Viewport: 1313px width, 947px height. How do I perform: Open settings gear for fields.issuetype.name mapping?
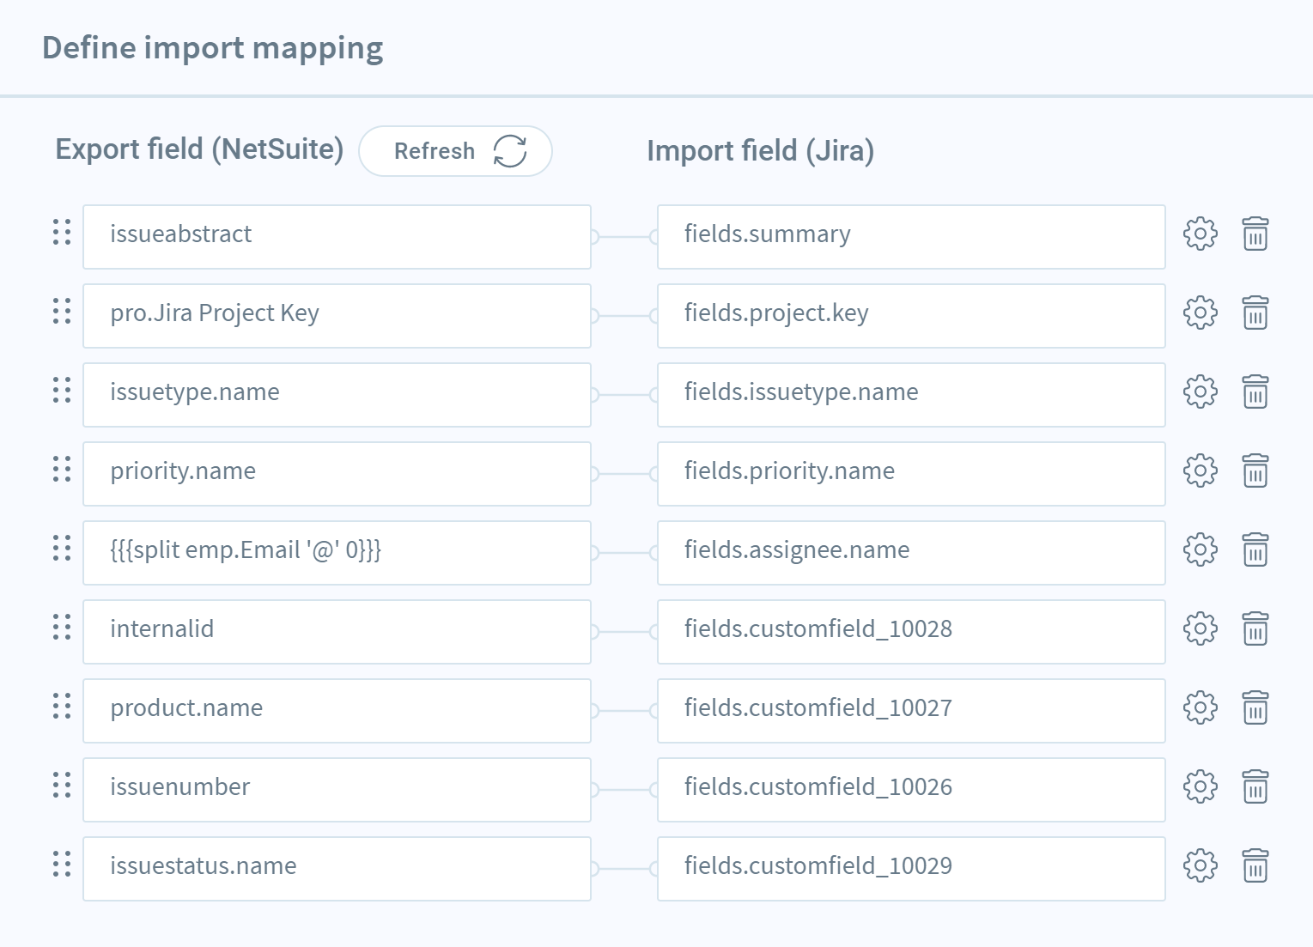coord(1200,392)
